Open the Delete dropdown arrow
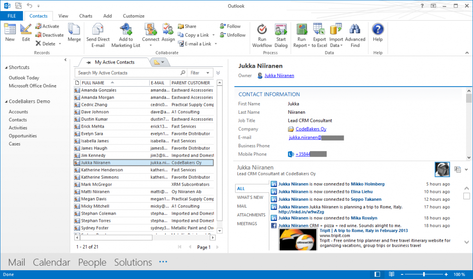The image size is (473, 279). pyautogui.click(x=60, y=44)
